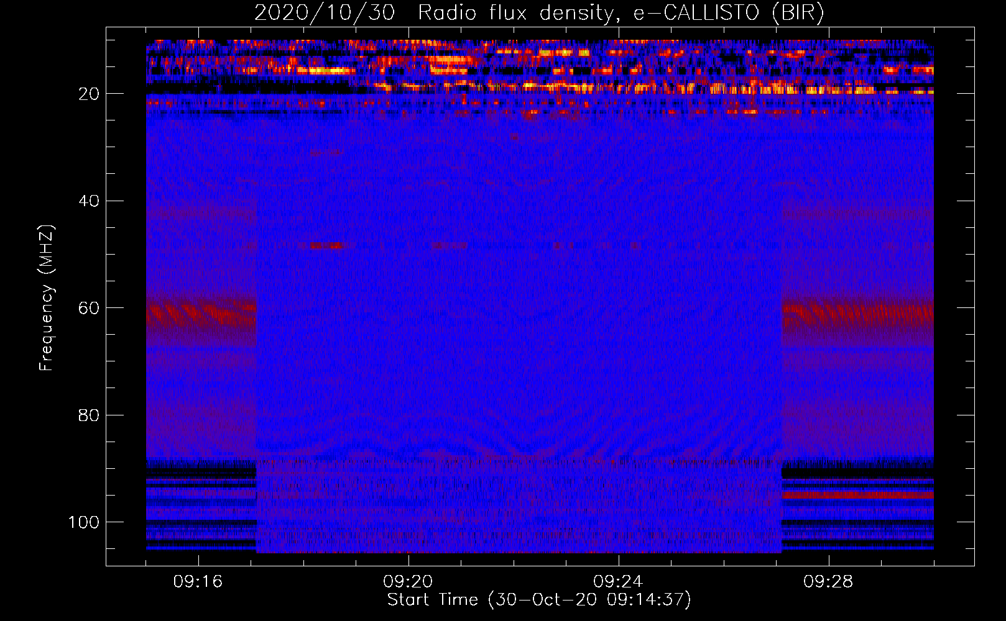The image size is (1006, 621).
Task: Click the 100 MHz frequency tick label
Action: [x=84, y=522]
